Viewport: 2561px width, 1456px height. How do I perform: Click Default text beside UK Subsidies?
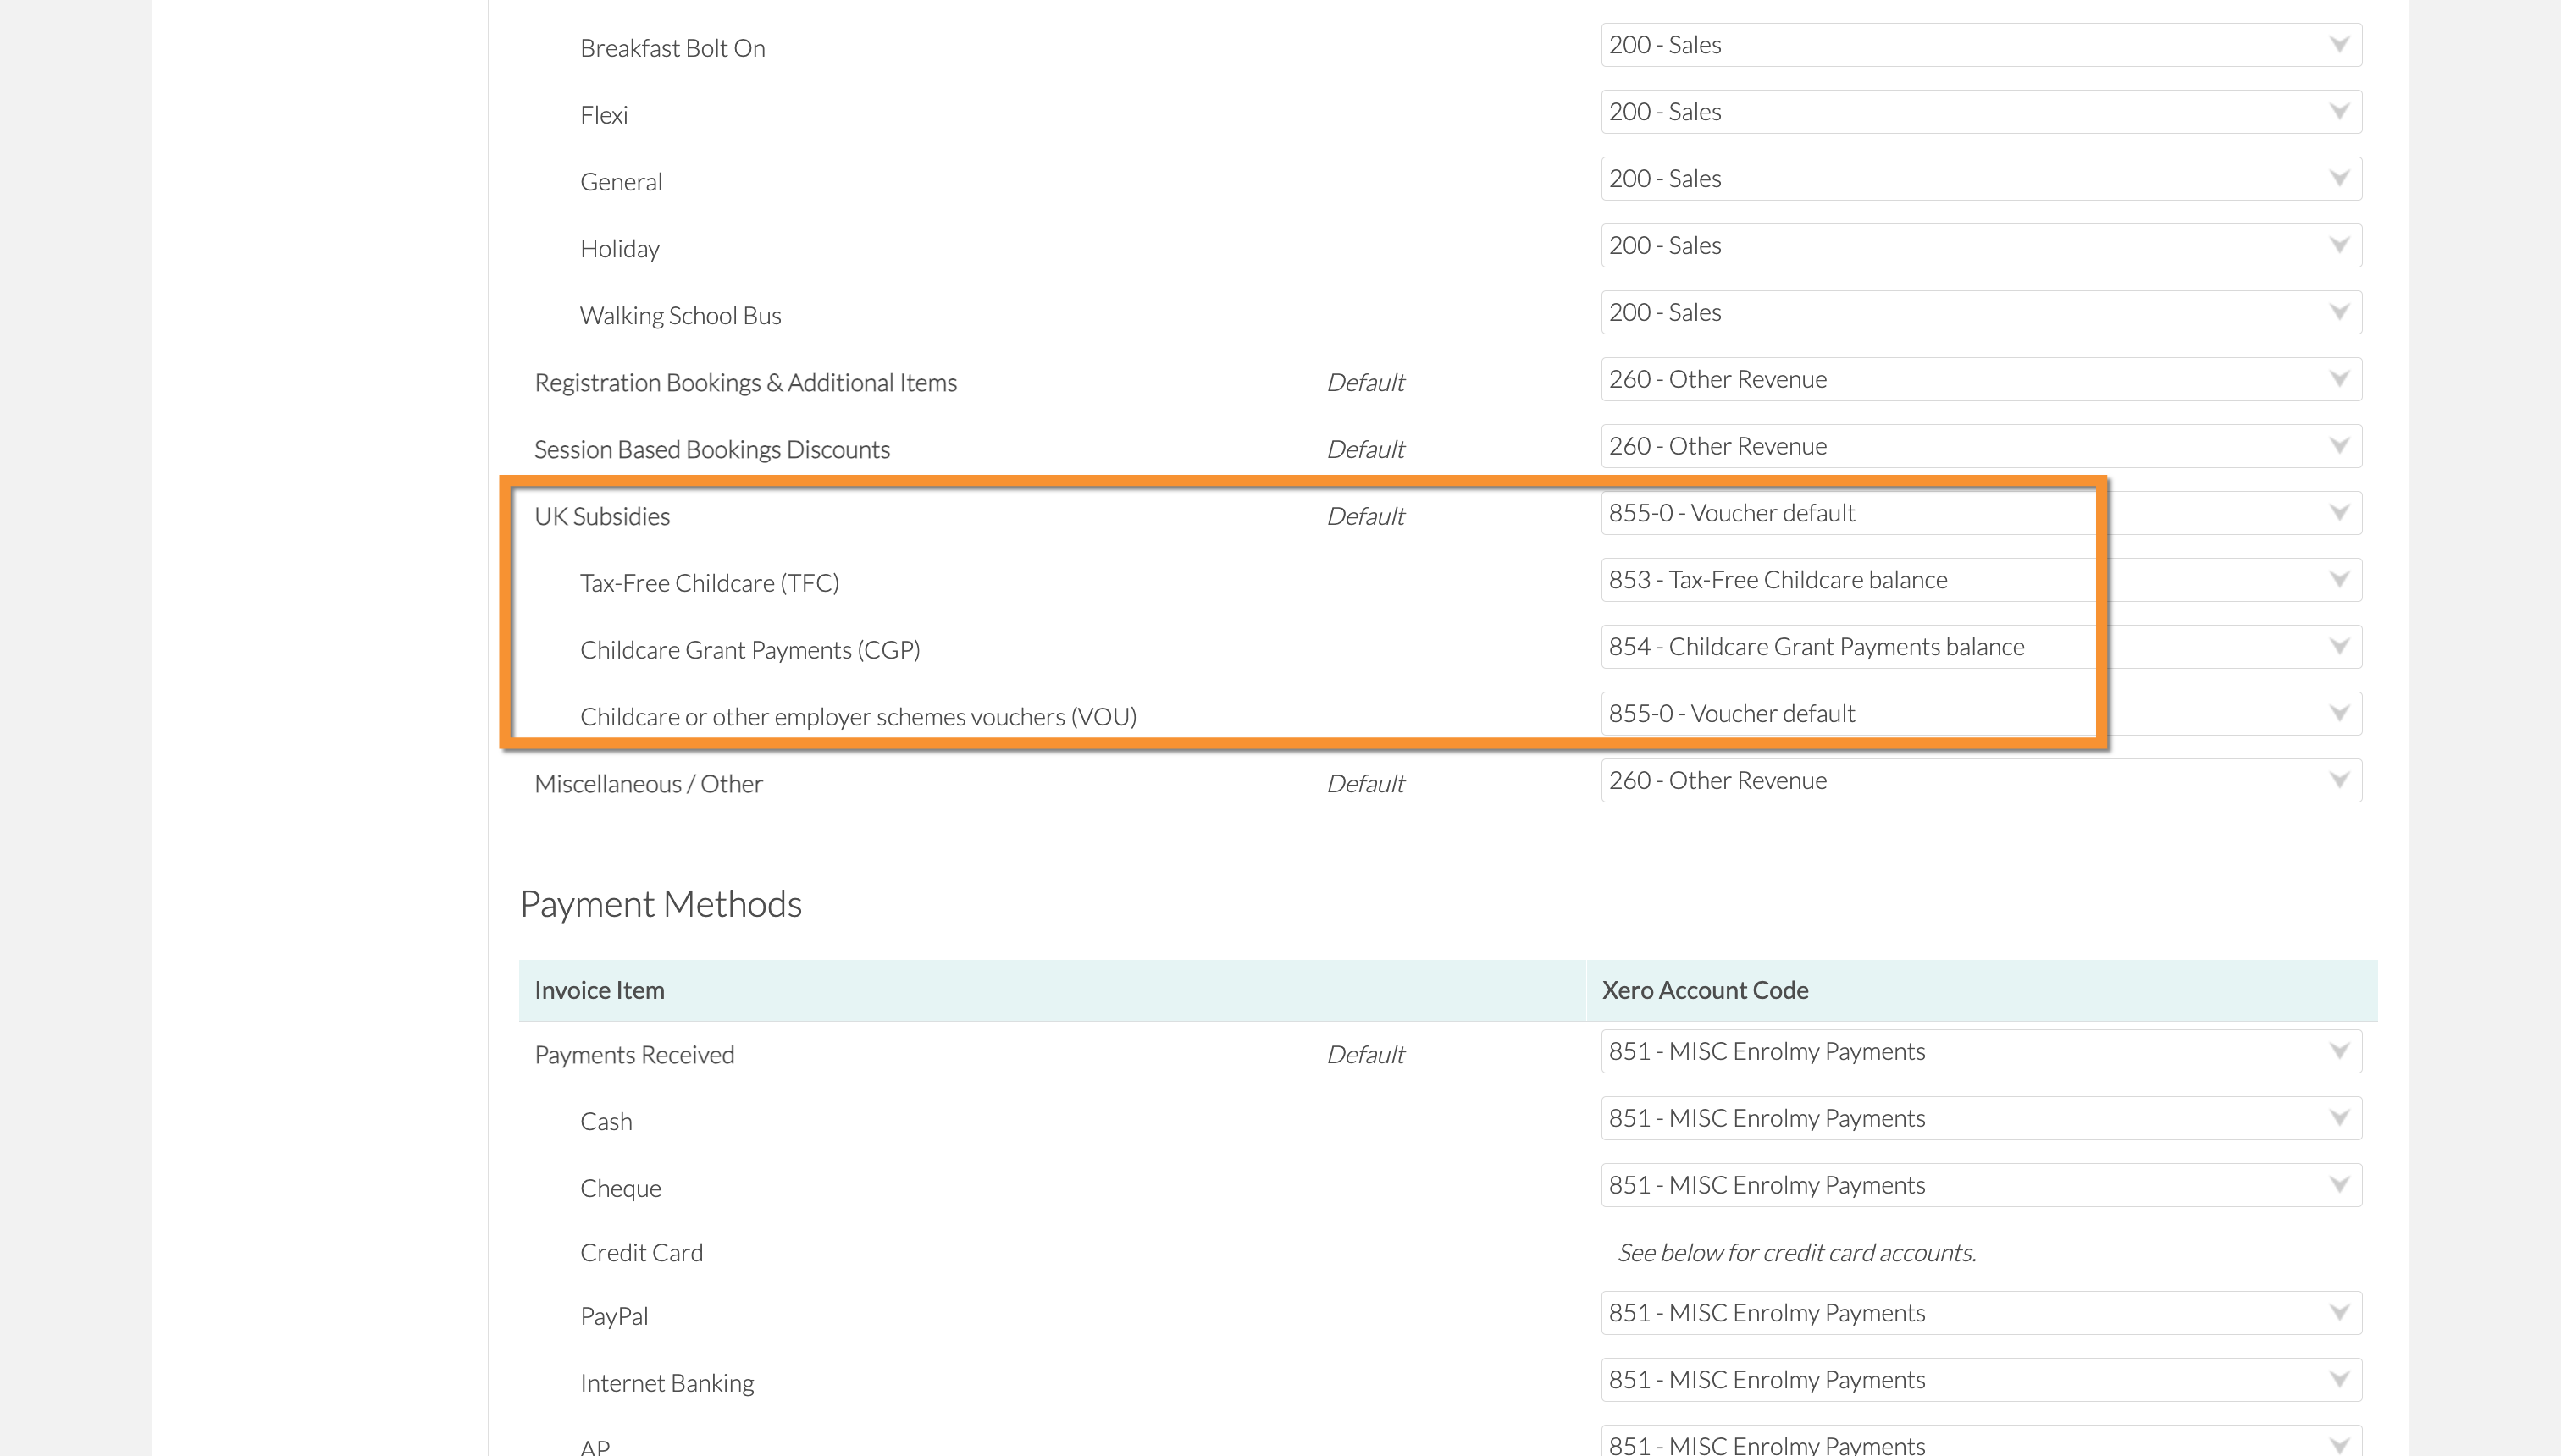[1365, 517]
